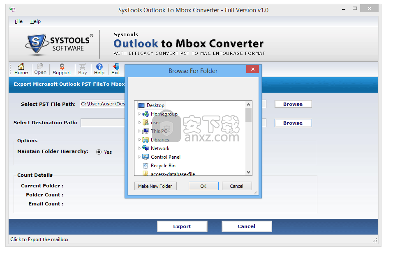Close the Browse For Folder dialog

coord(253,69)
